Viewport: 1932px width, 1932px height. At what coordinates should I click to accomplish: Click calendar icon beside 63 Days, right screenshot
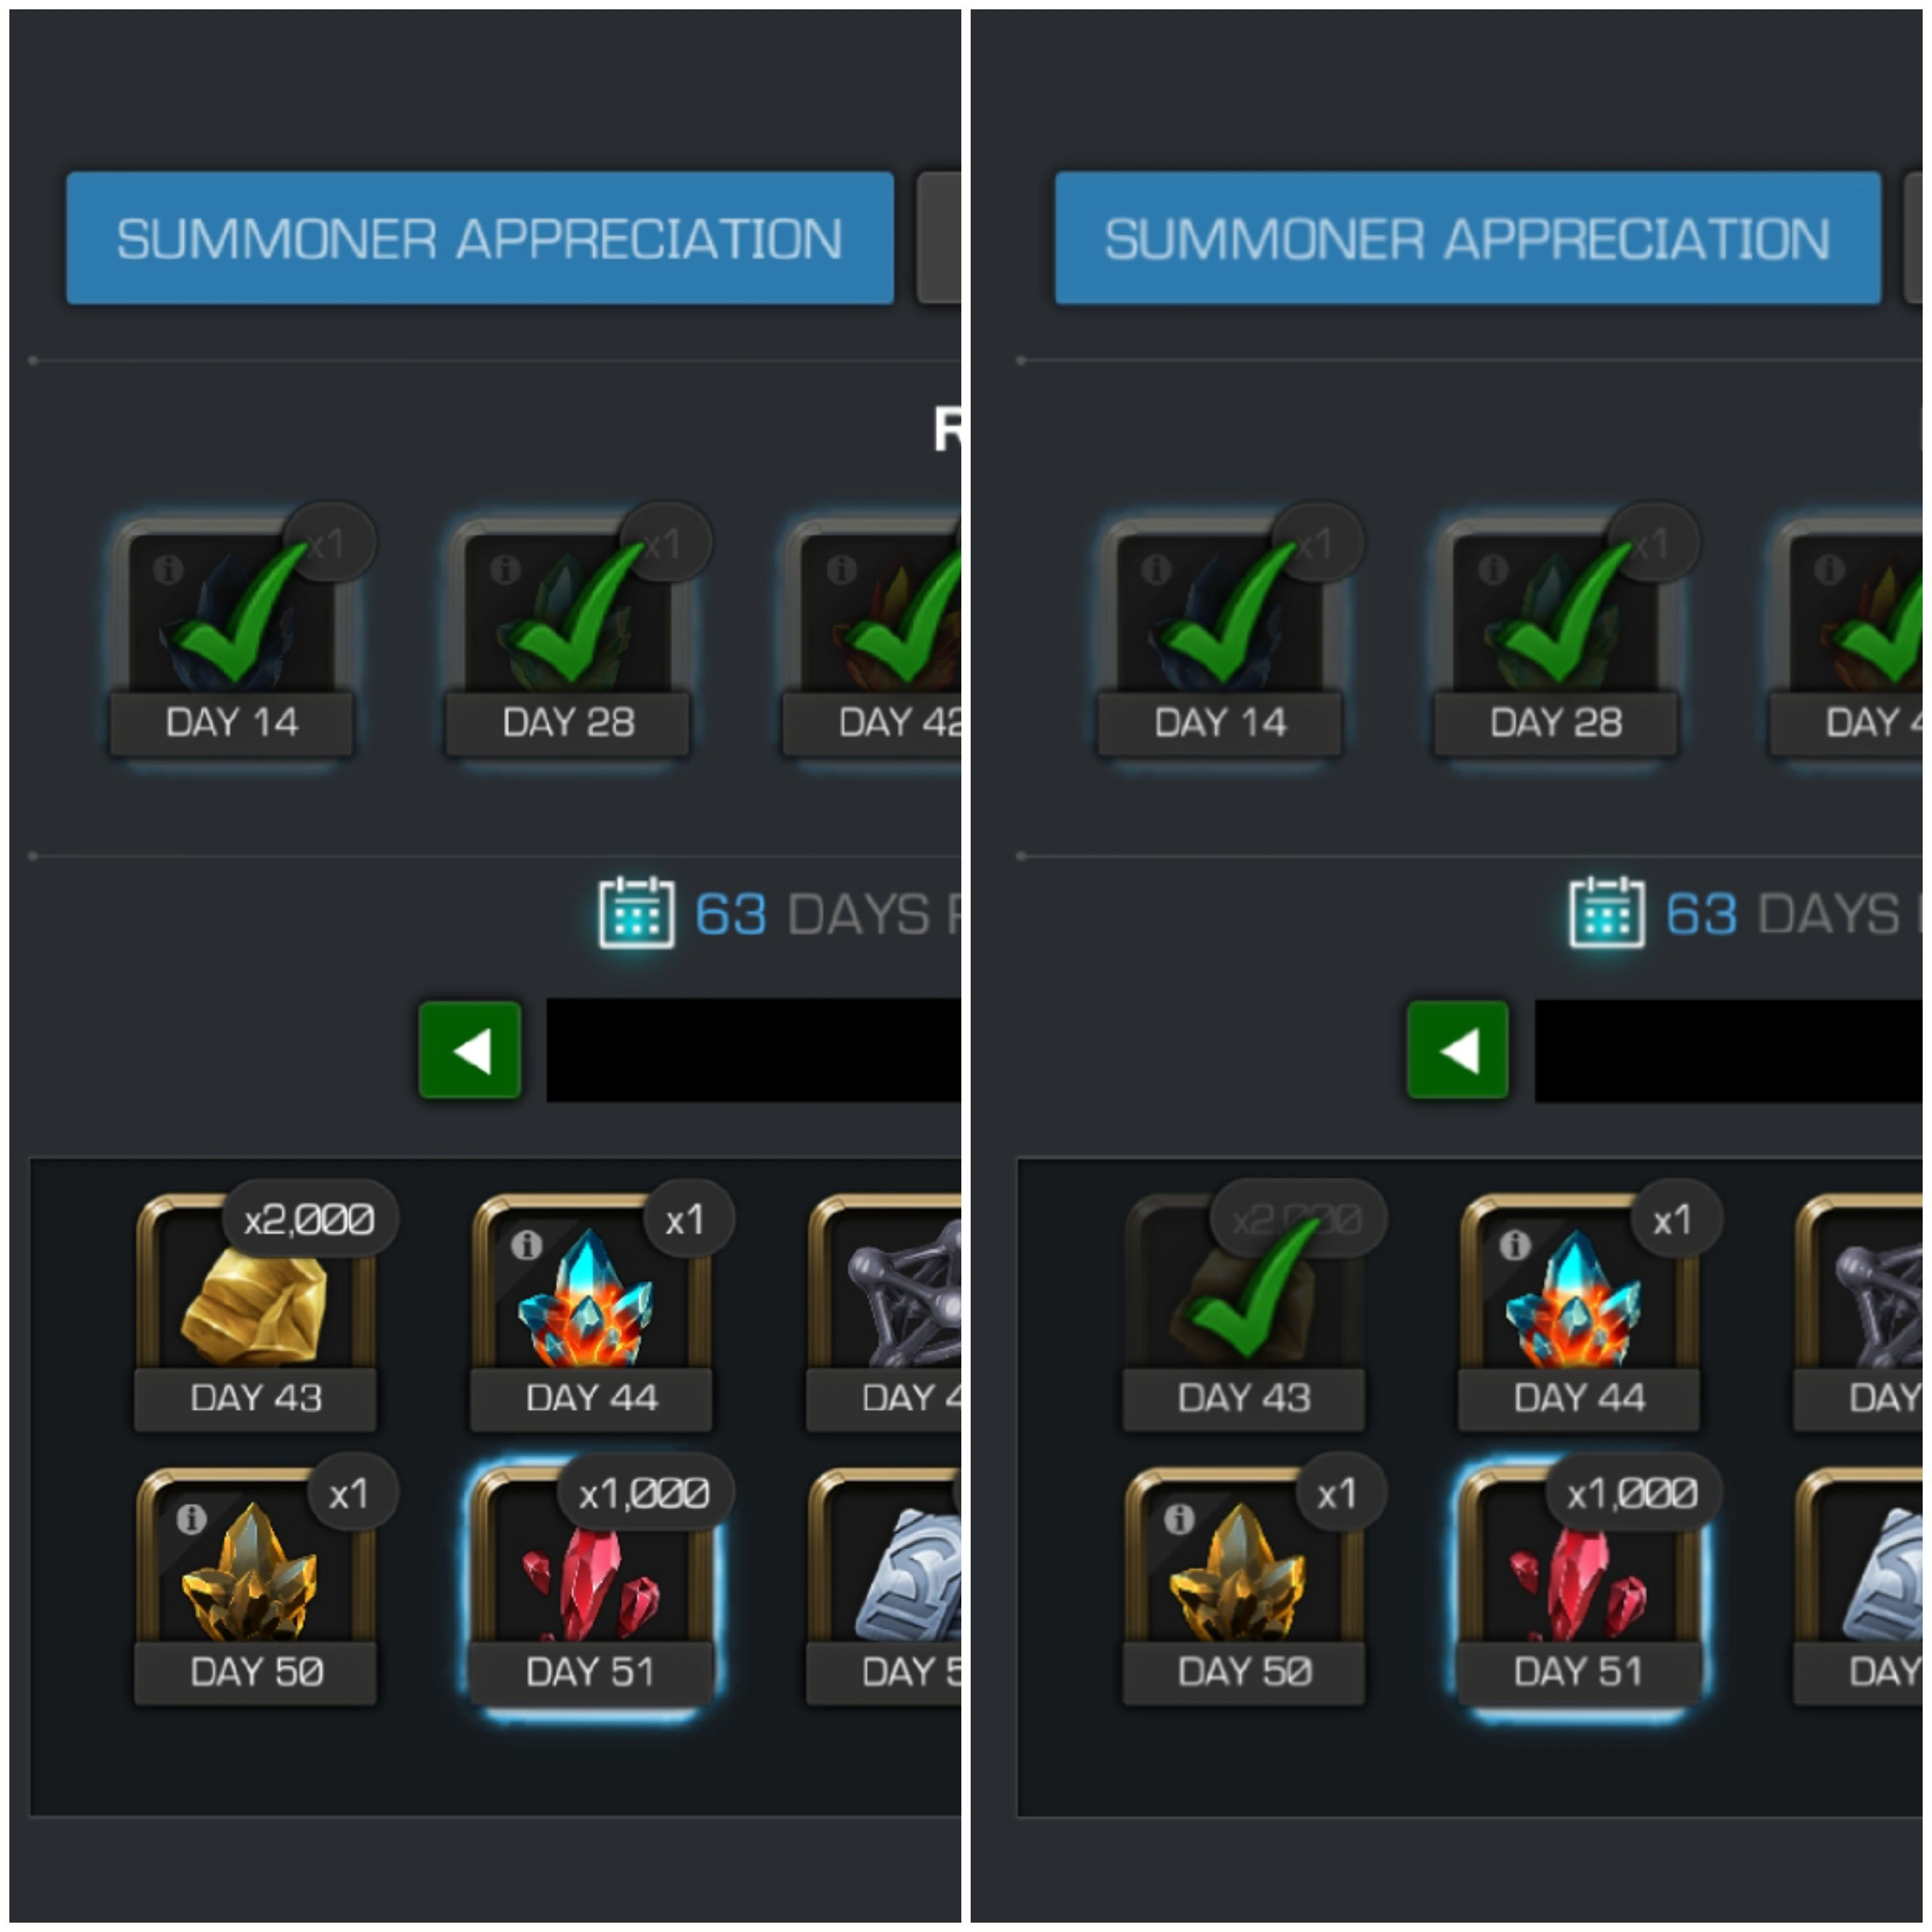pos(1607,912)
